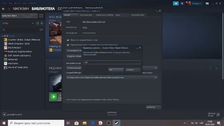Click SCP: Secret Laboratory game icon
The image size is (224, 126).
click(6, 56)
